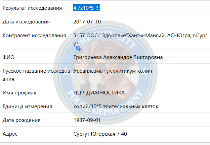The height and width of the screenshot is (145, 210).
Task: Click the highlighted 4.7x10*5 result value
Action: pos(86,8)
